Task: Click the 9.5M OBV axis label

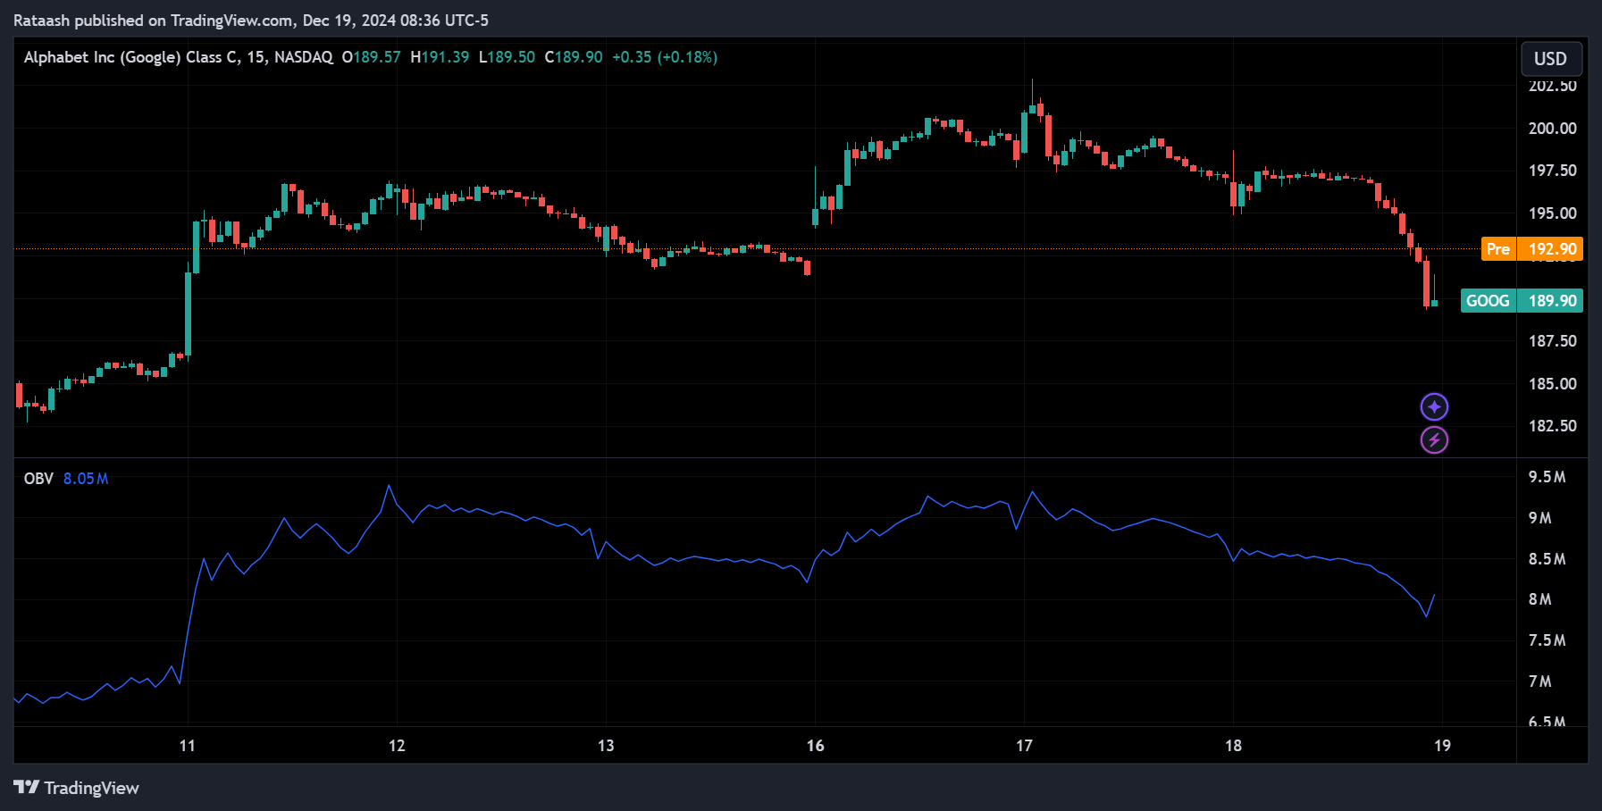Action: (x=1547, y=477)
